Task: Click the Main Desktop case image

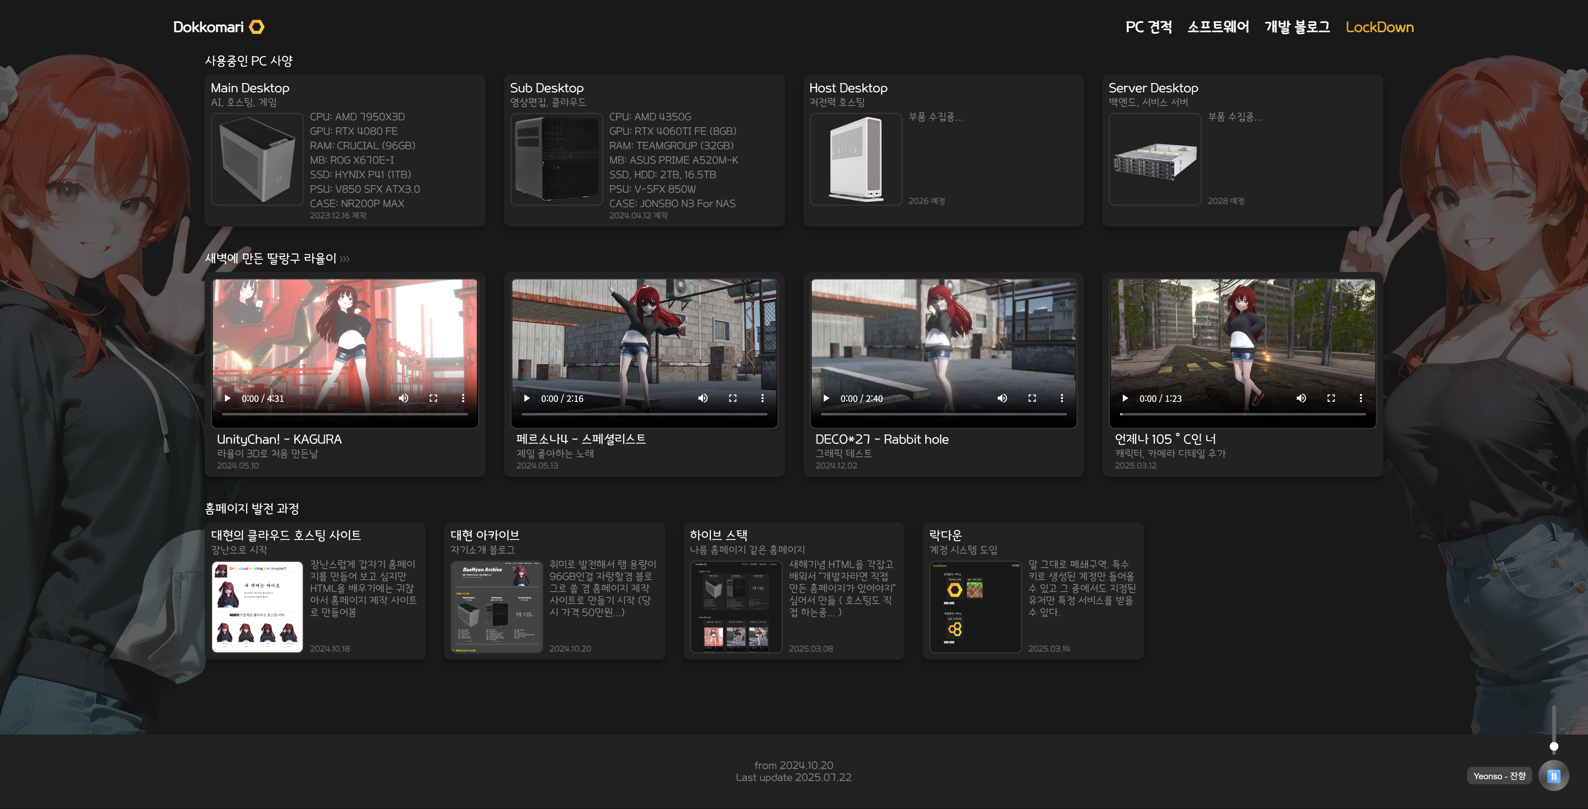Action: (x=257, y=159)
